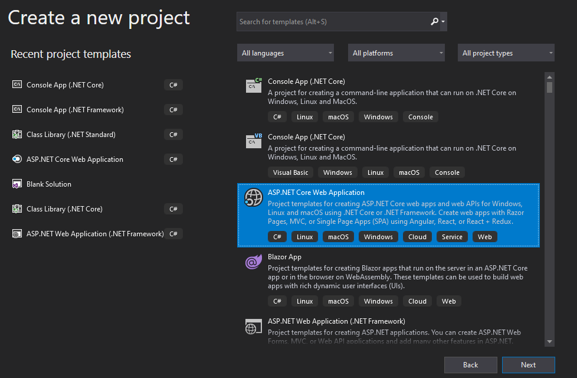Click Web tag on ASP.NET Core Web Application
The height and width of the screenshot is (378, 577).
click(x=484, y=237)
